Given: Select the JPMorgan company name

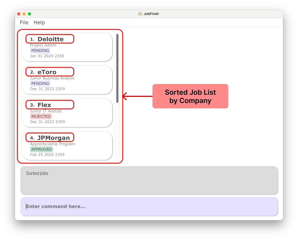Looking at the screenshot, I should click(x=54, y=138).
